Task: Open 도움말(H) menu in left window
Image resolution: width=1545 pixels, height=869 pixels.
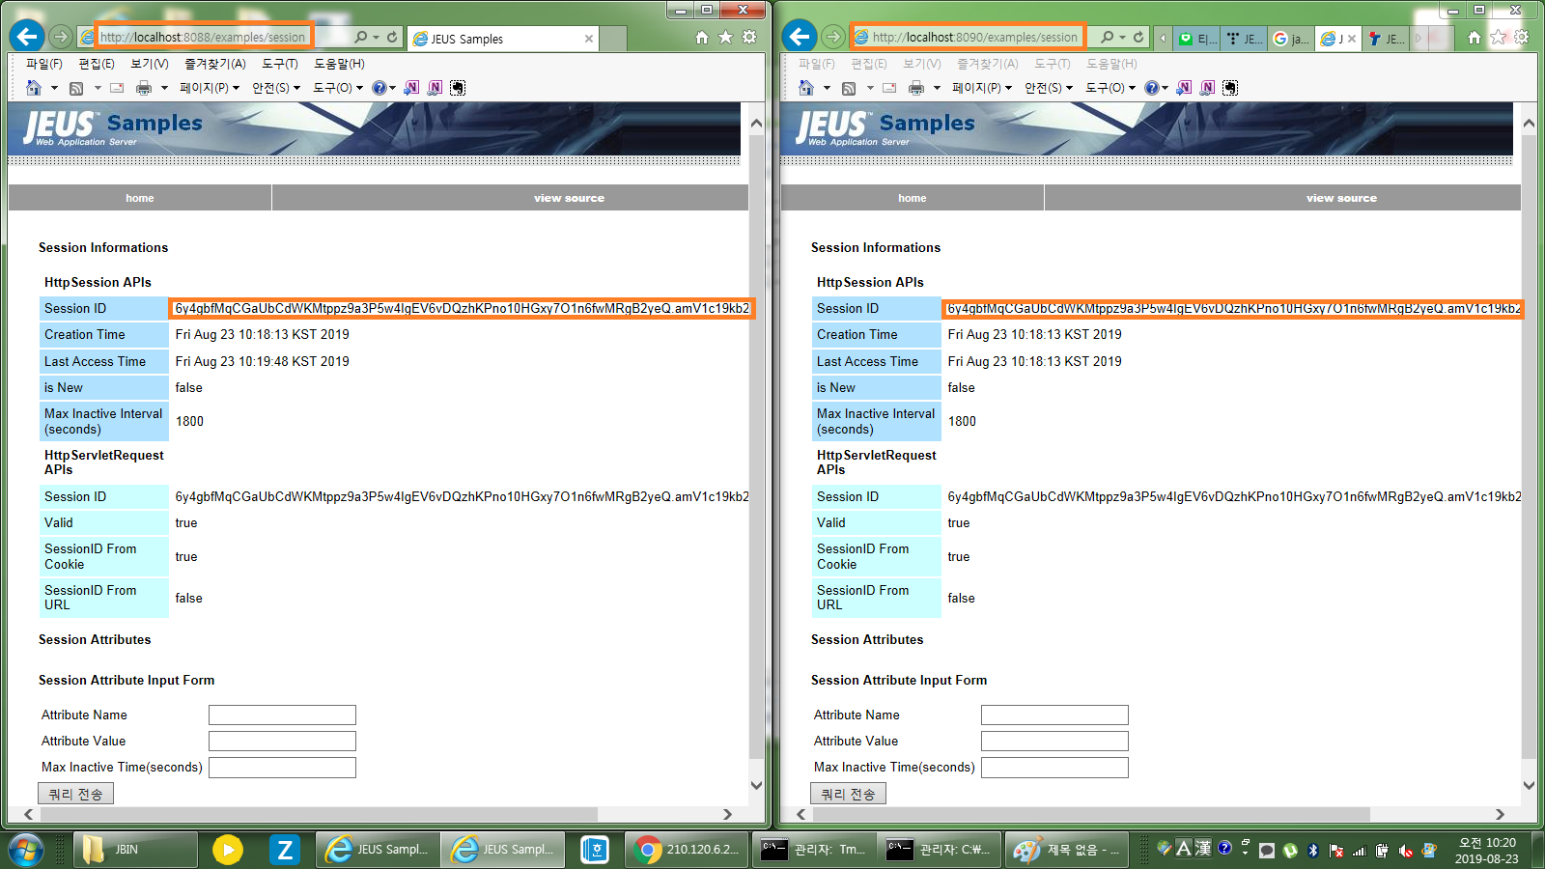Action: pos(339,64)
